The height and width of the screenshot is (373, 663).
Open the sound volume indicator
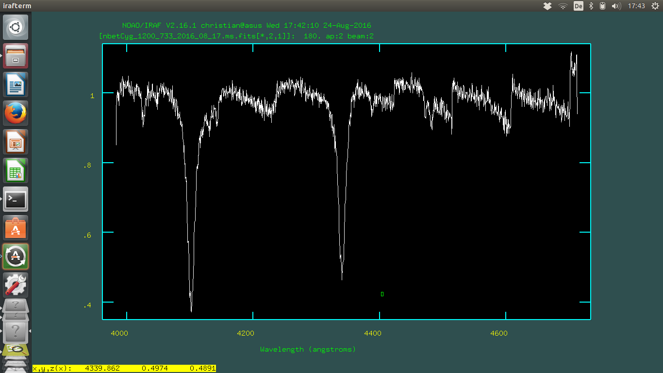(x=616, y=6)
